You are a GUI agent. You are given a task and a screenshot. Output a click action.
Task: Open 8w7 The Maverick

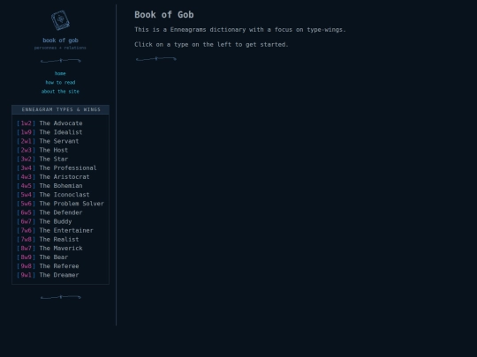click(x=49, y=249)
